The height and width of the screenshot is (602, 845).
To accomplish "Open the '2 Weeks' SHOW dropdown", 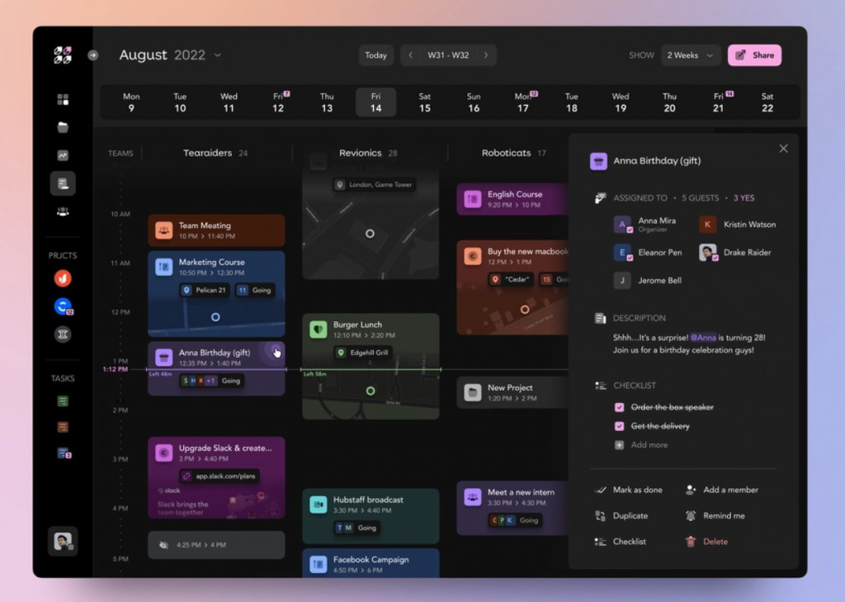I will click(690, 55).
